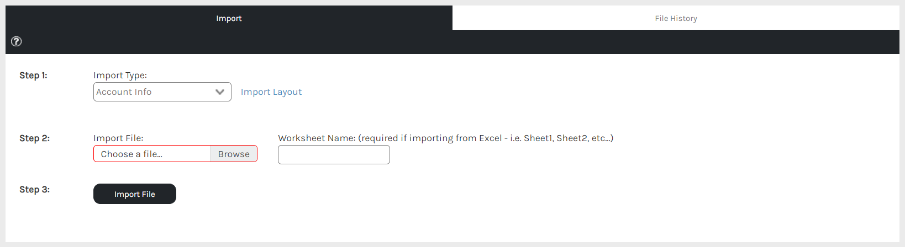Click the Step 1 label
Viewport: 905px width, 247px height.
[x=33, y=76]
